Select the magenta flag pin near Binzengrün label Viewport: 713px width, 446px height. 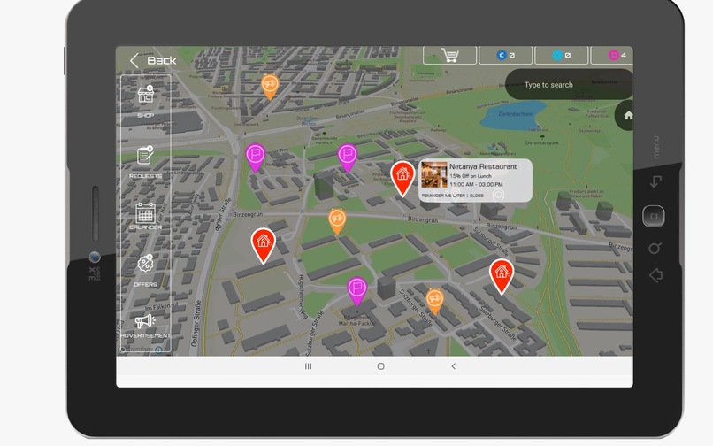click(255, 158)
